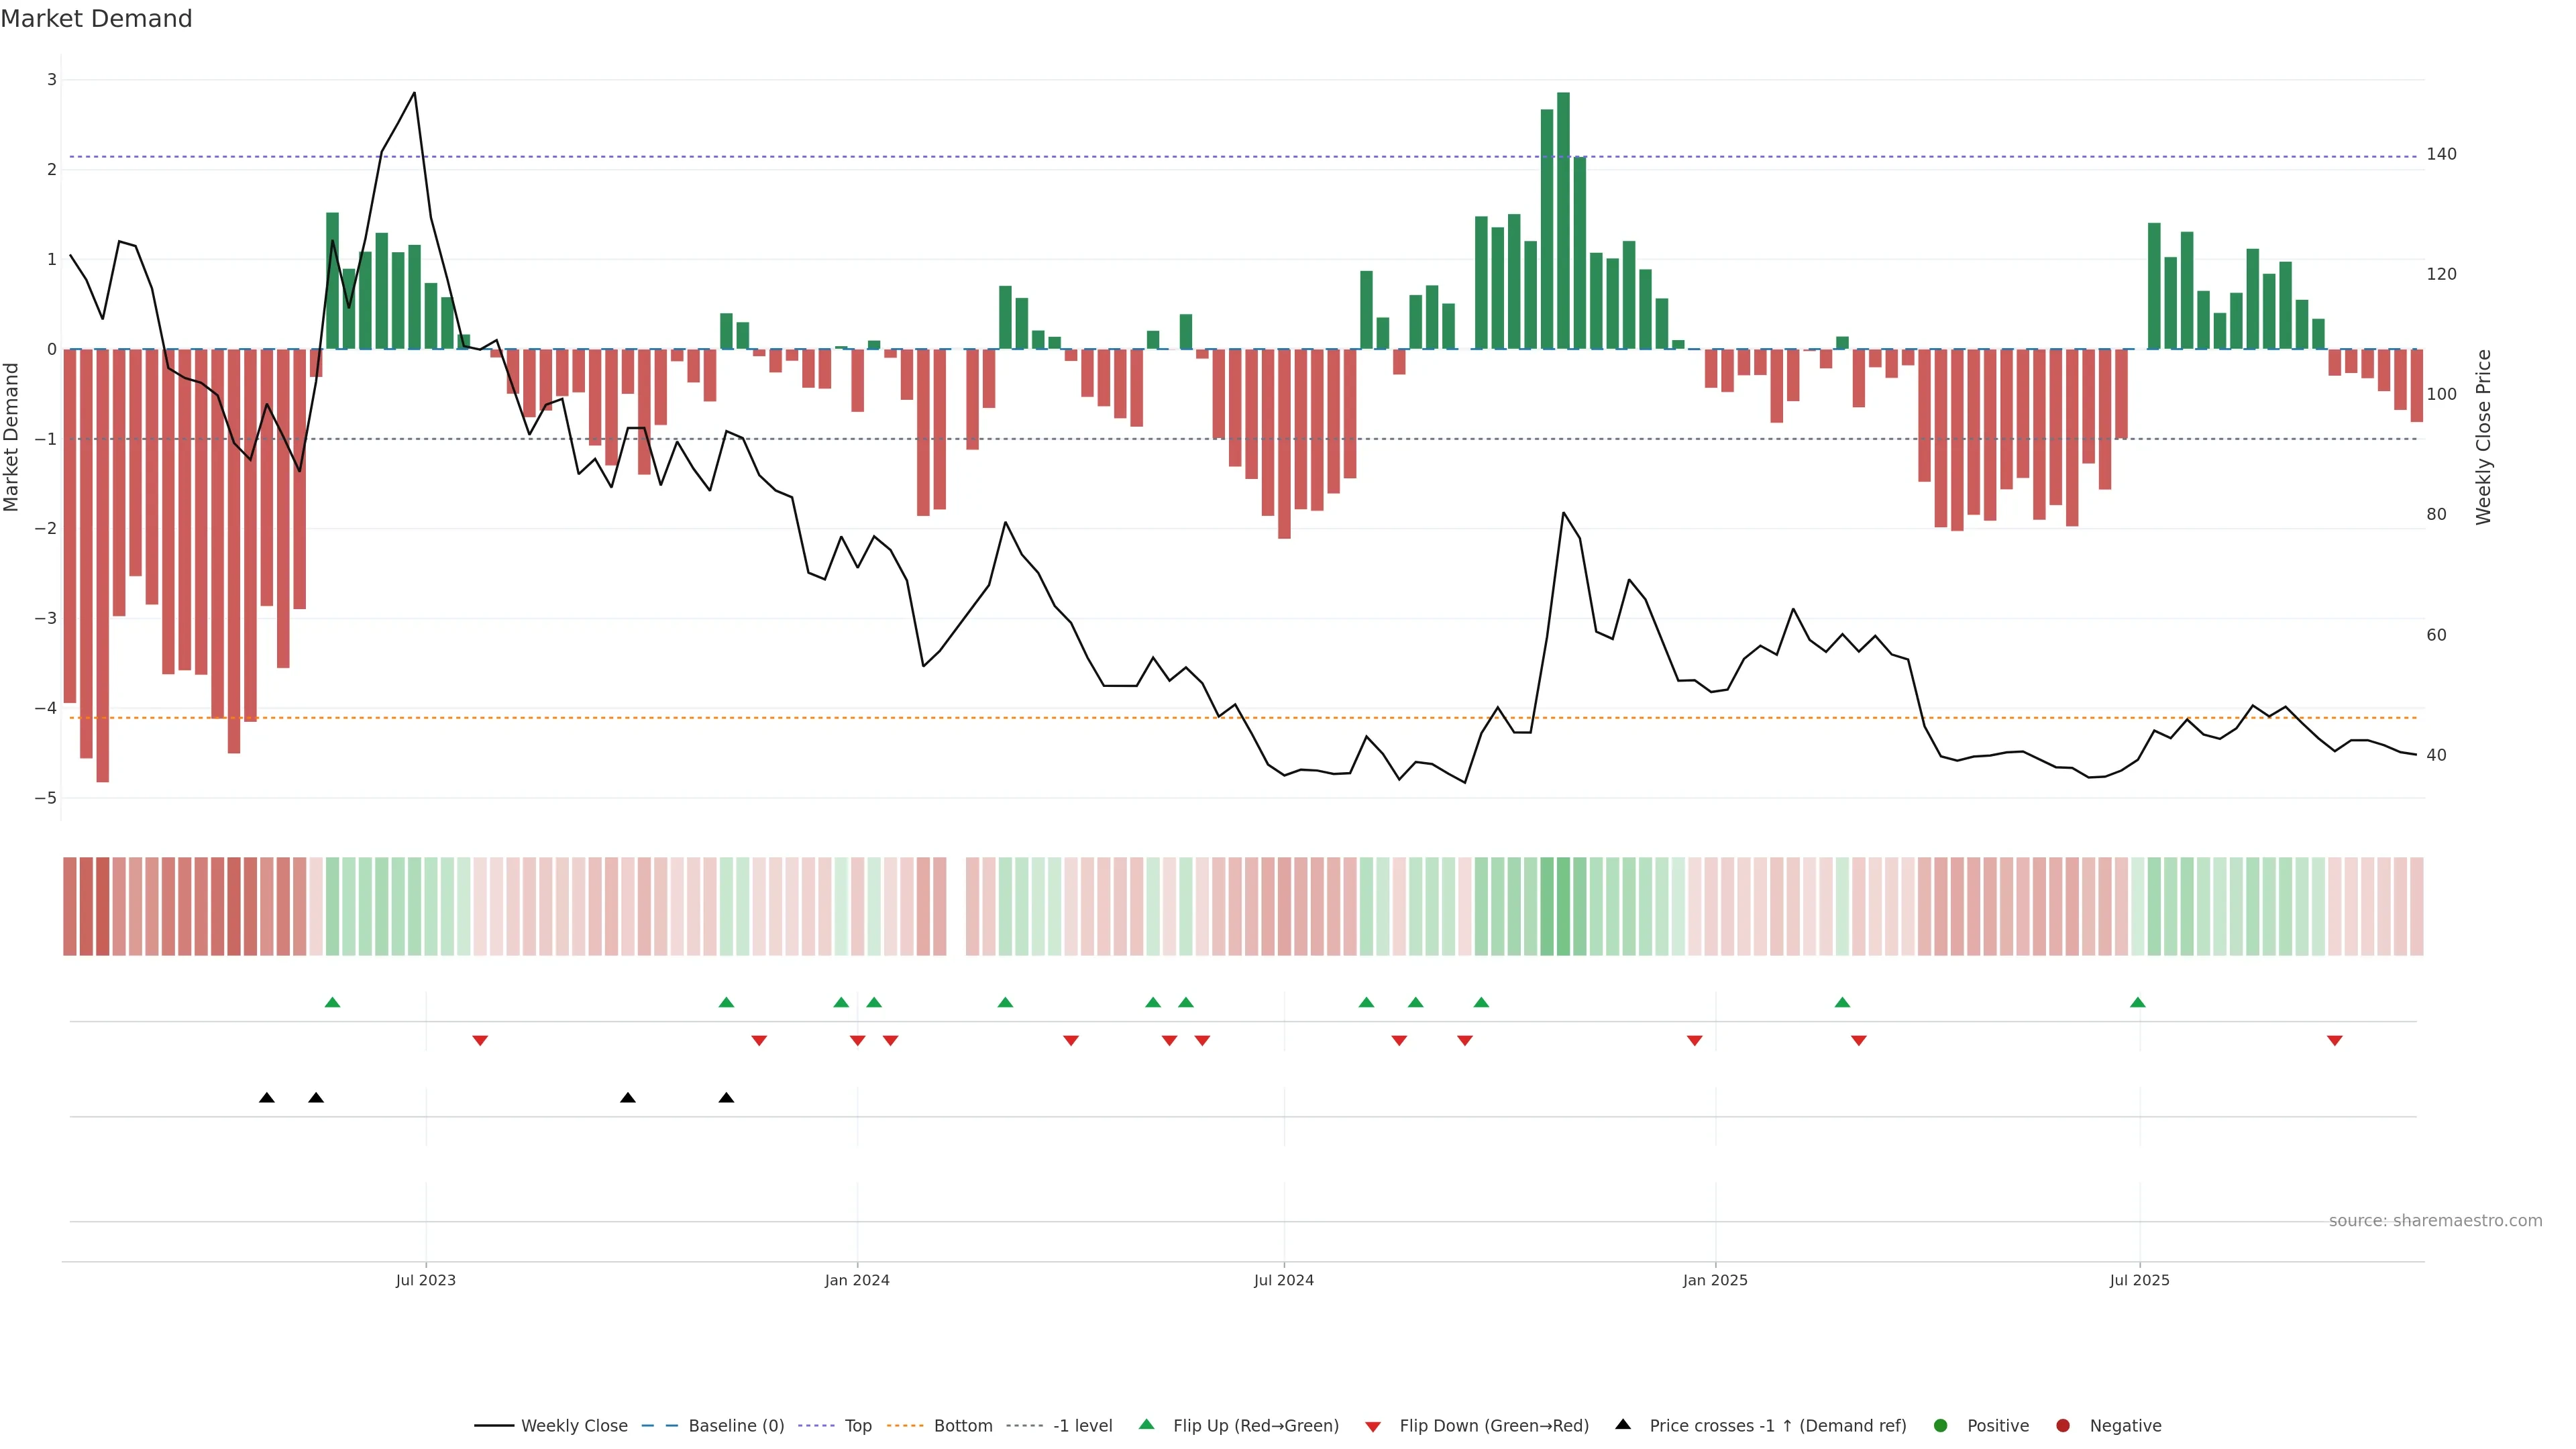
Task: Click the red Flip Down legend triangle
Action: click(1372, 1426)
